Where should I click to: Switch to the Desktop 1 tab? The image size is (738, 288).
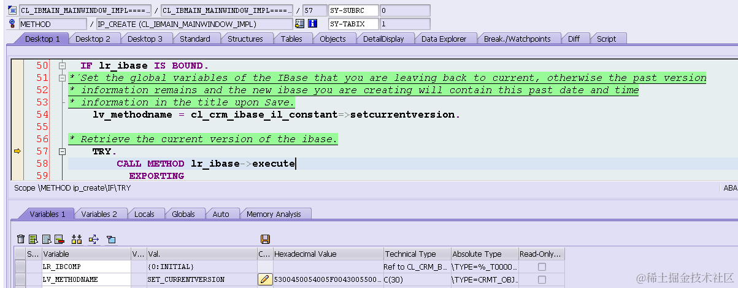point(42,39)
